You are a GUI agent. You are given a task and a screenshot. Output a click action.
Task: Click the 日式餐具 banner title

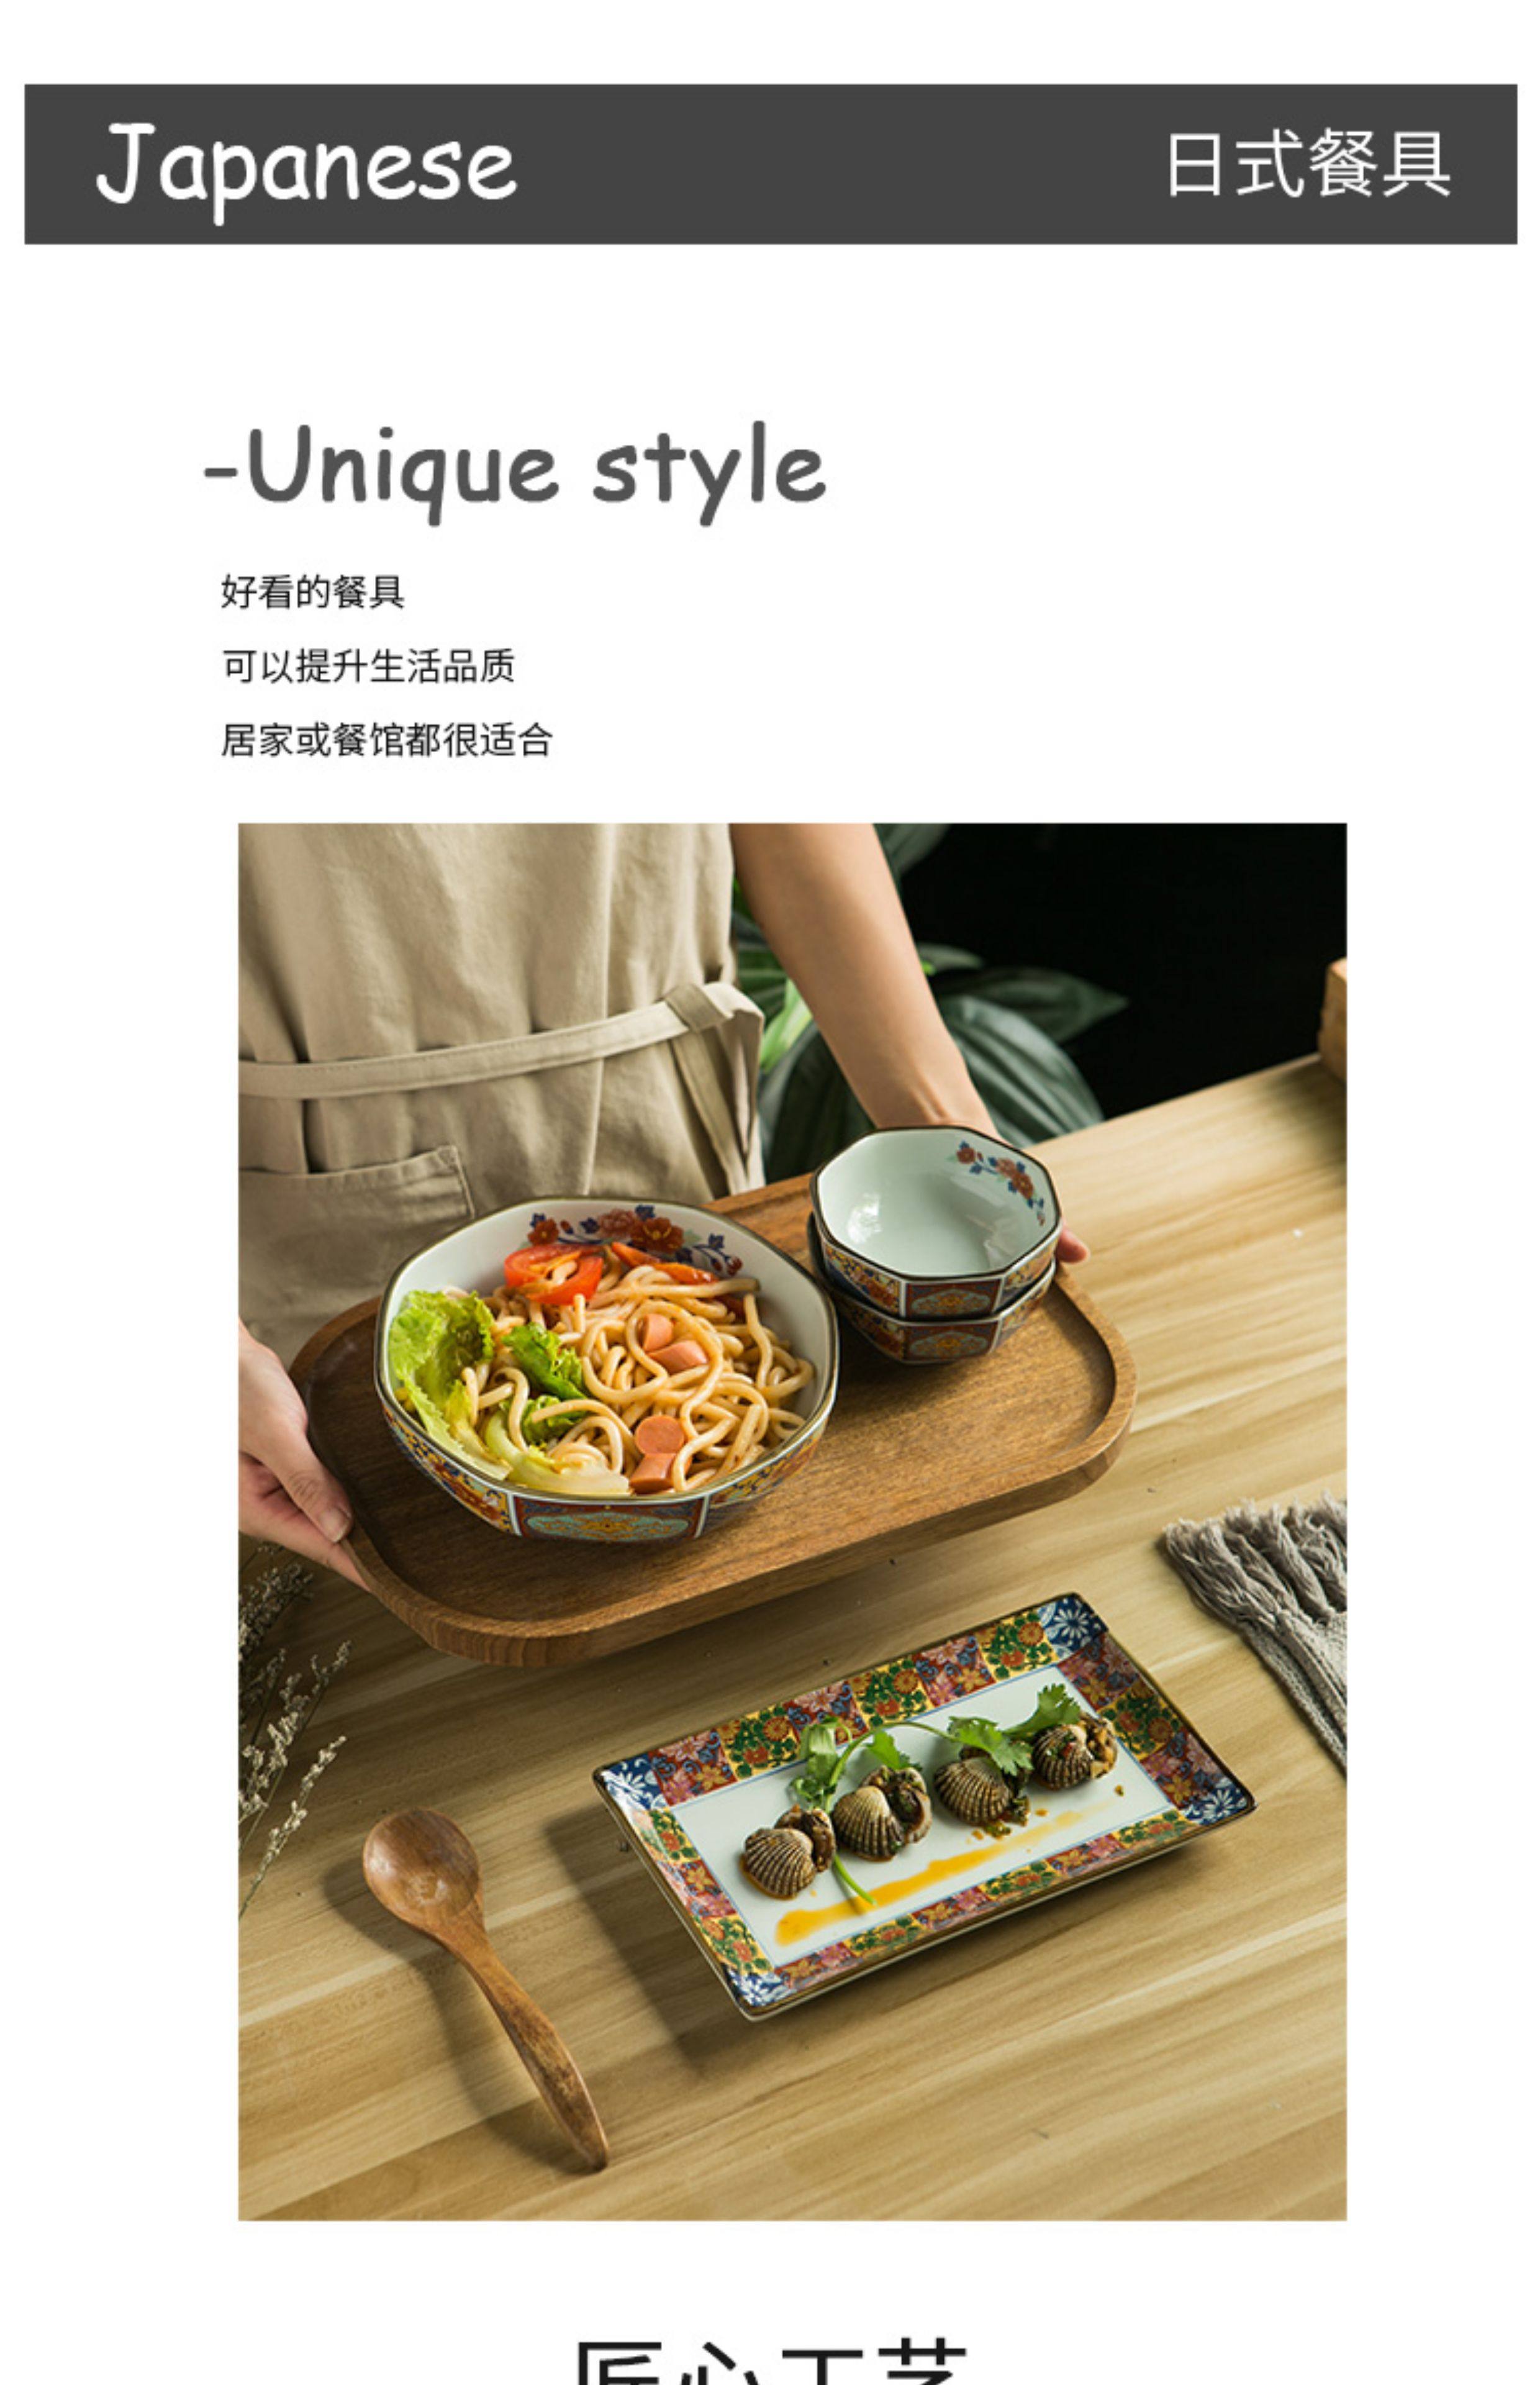tap(1308, 164)
